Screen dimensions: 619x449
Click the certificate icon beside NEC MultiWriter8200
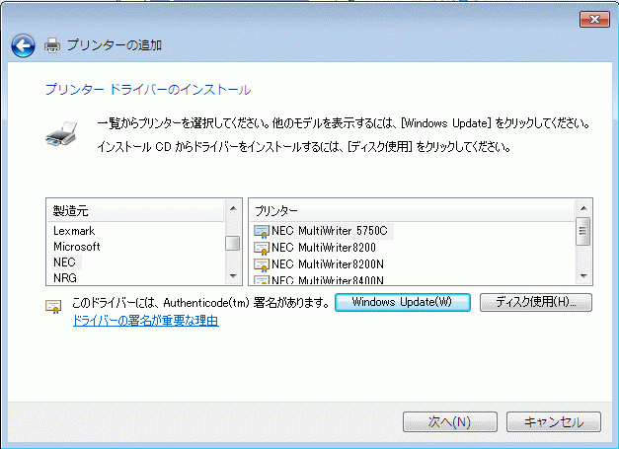click(262, 248)
